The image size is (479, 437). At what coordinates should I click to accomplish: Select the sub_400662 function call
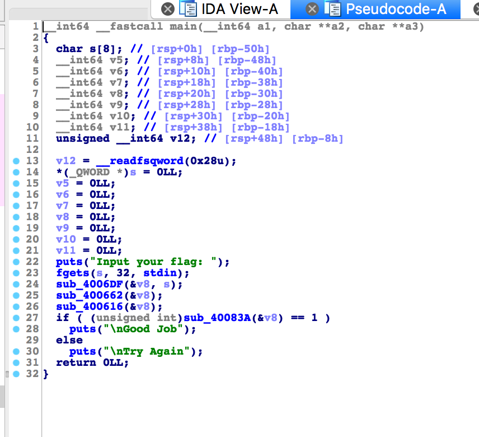(x=90, y=295)
